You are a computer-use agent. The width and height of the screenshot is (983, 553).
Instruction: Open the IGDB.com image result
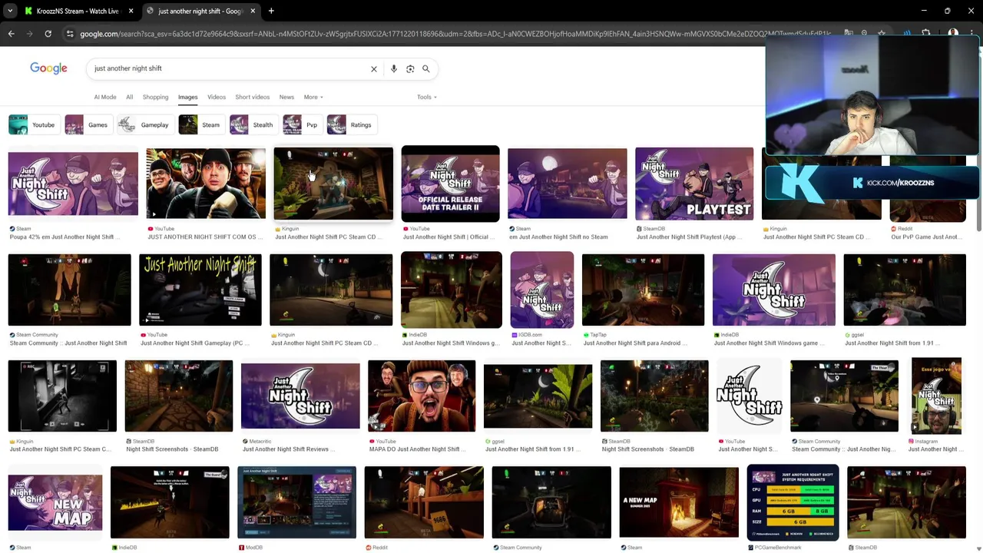(x=542, y=290)
